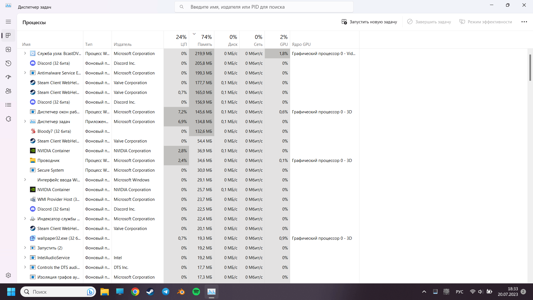533x300 pixels.
Task: Click Завершить задачу button
Action: coord(429,22)
